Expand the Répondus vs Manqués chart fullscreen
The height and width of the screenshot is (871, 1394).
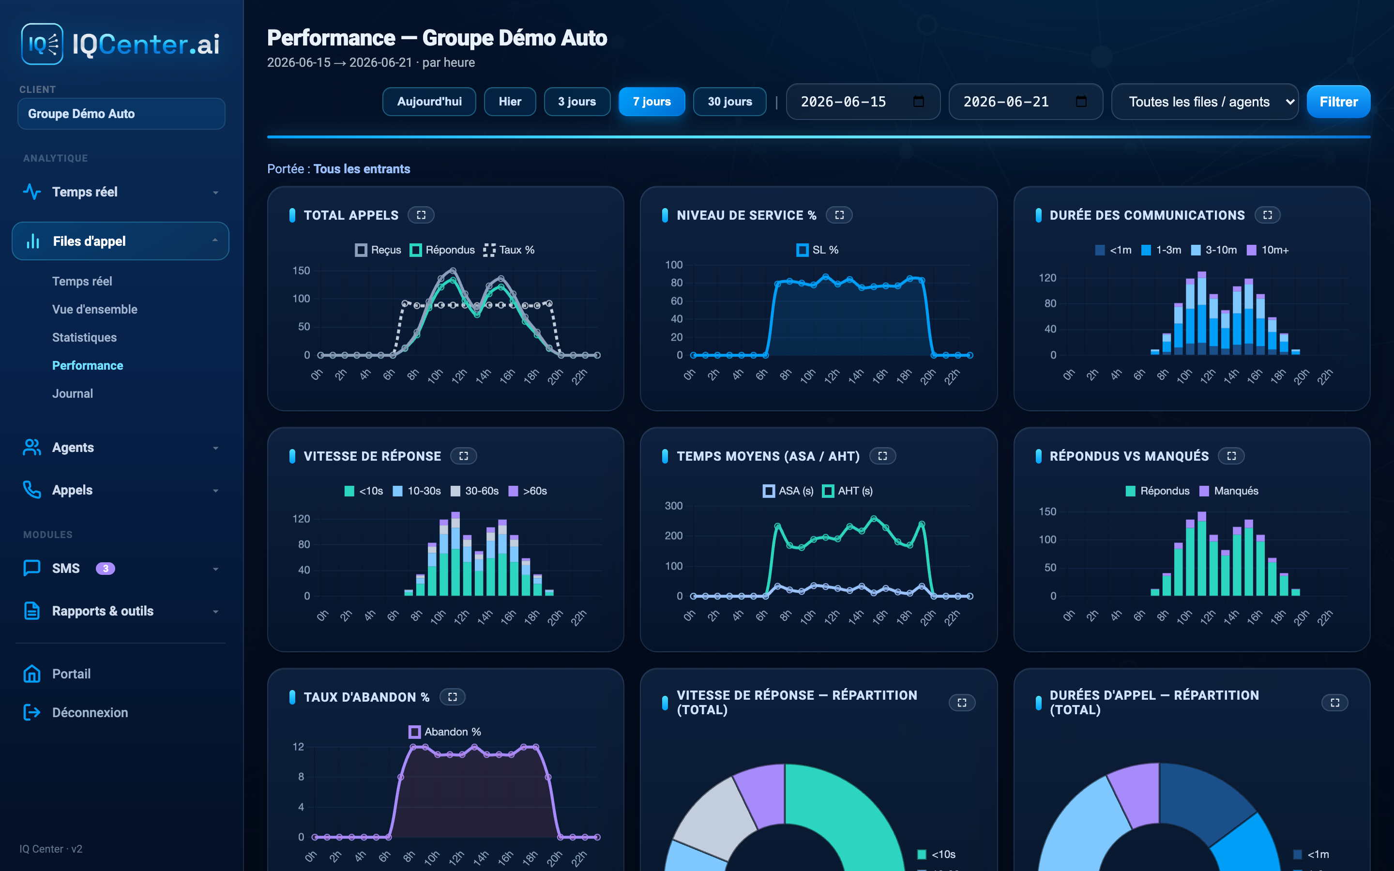[1231, 456]
